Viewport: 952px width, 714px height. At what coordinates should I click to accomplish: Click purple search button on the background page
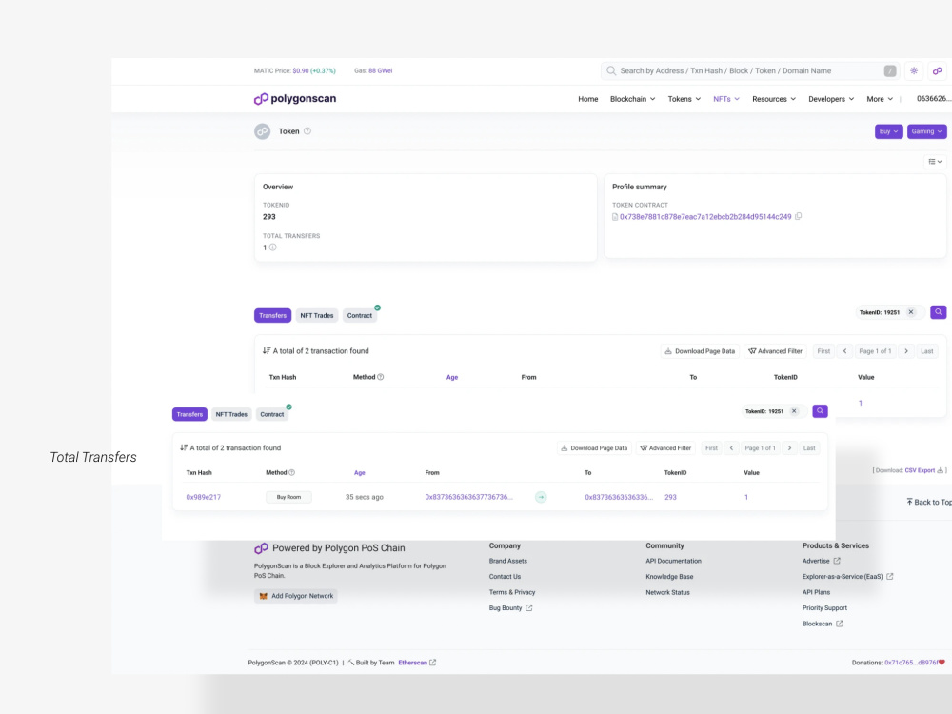[939, 312]
